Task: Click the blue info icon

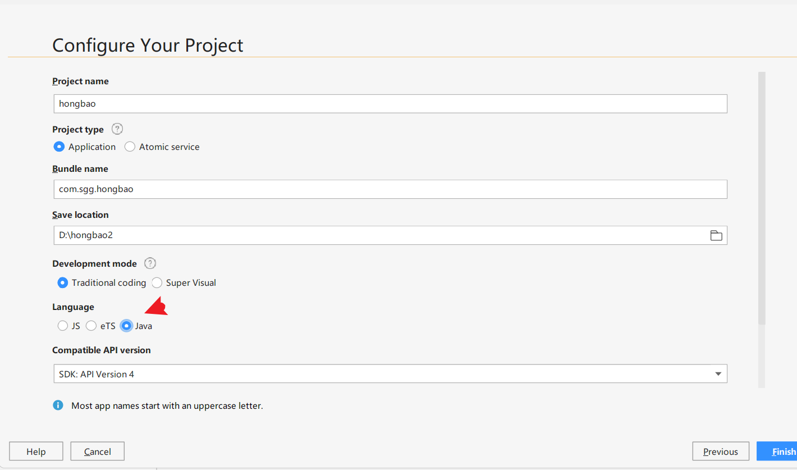Action: click(x=58, y=405)
